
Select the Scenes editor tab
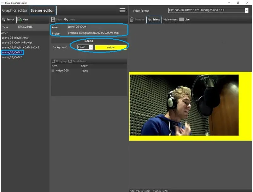click(42, 10)
